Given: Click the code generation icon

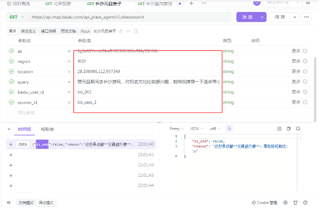Looking at the screenshot, I should (128, 31).
